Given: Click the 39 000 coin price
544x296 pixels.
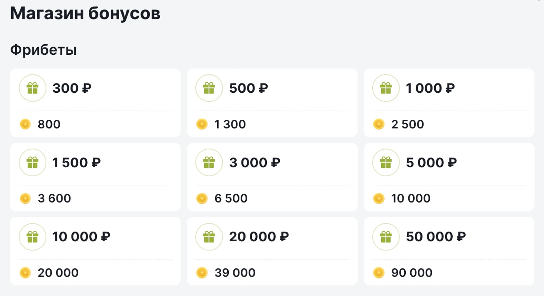Looking at the screenshot, I should (x=235, y=273).
